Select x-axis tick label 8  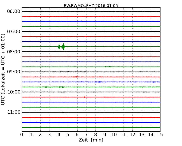coord(95,135)
